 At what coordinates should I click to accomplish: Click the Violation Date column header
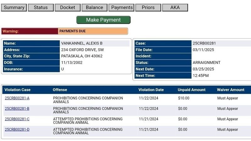point(151,90)
